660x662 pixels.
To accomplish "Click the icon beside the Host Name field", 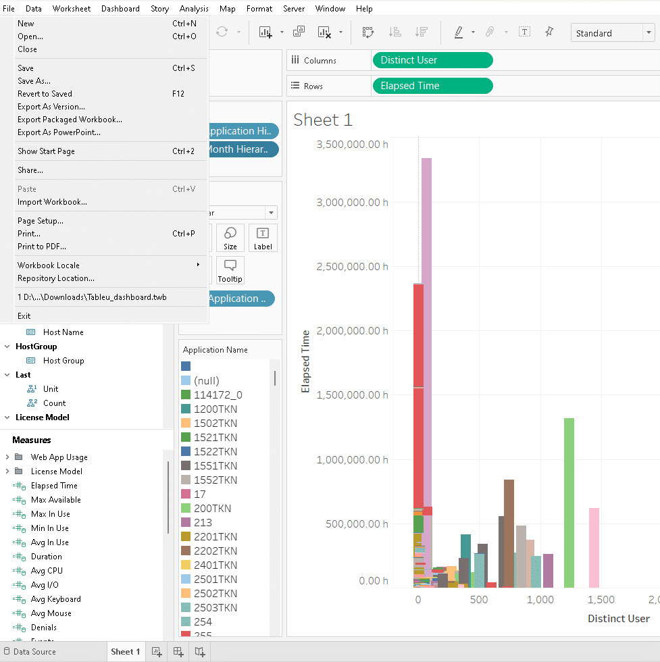I will coord(31,332).
